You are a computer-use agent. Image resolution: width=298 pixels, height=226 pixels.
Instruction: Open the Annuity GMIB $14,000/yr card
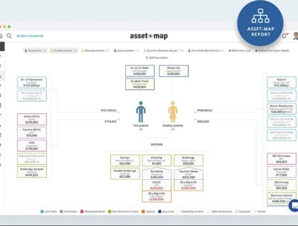(281, 96)
